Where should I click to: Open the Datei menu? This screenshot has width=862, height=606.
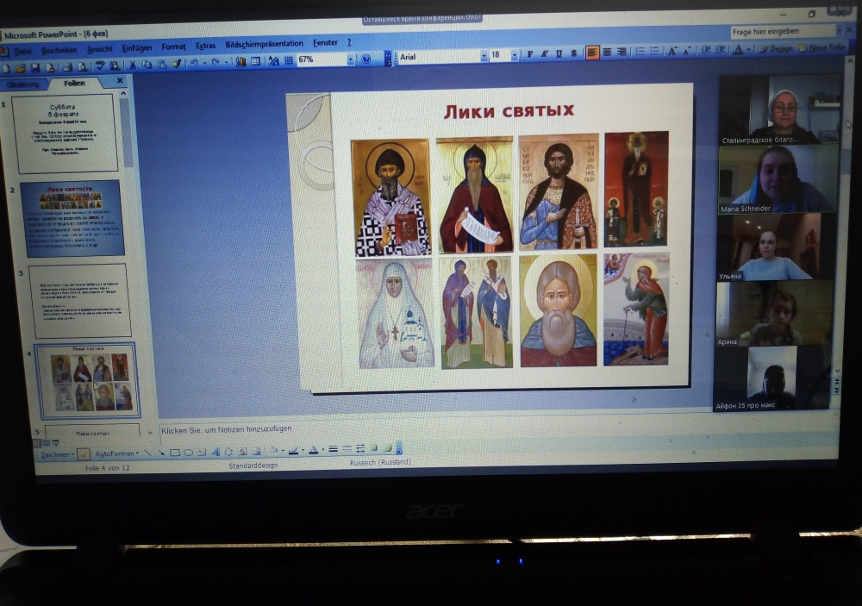(23, 51)
